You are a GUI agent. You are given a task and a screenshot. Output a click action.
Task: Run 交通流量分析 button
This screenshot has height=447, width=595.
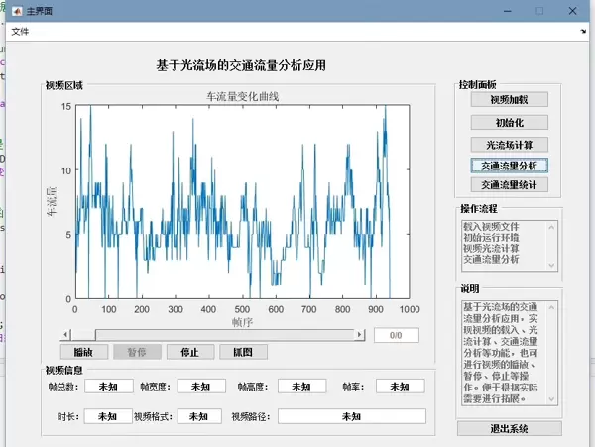tap(508, 166)
